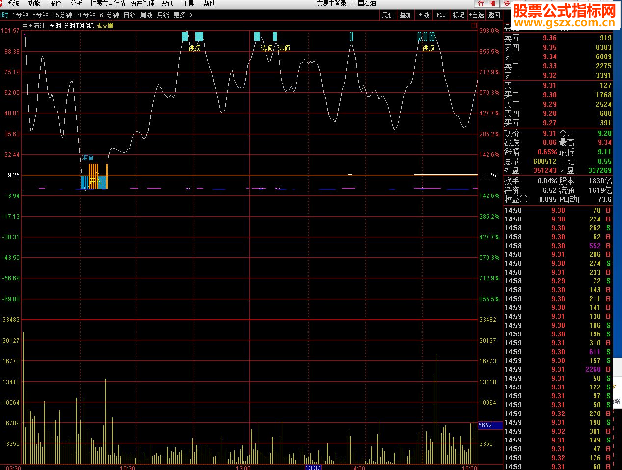Image resolution: width=622 pixels, height=470 pixels.
Task: Open the 报价 menu
Action: [55, 3]
